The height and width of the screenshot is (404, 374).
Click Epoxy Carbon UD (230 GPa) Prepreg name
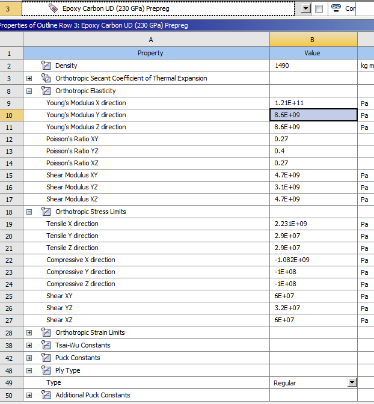tap(115, 8)
